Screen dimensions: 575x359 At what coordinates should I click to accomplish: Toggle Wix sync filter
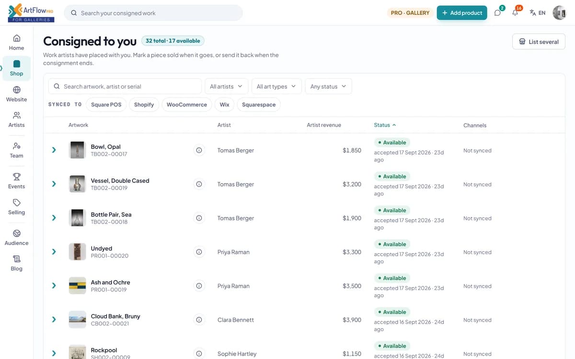tap(225, 104)
